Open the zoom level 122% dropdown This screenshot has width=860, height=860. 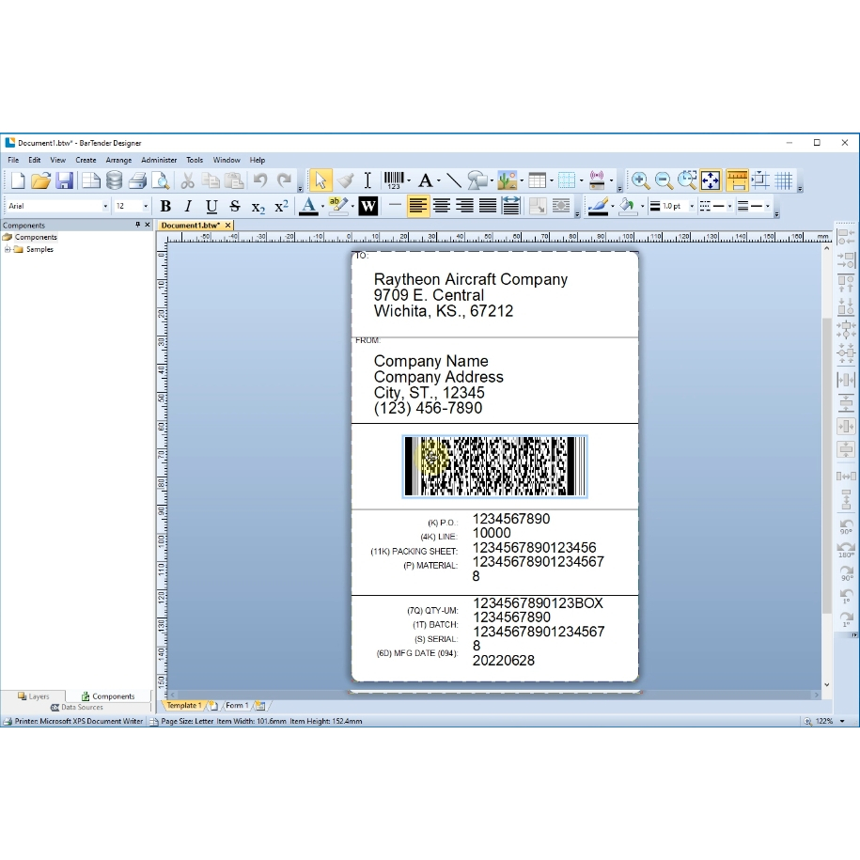[842, 721]
